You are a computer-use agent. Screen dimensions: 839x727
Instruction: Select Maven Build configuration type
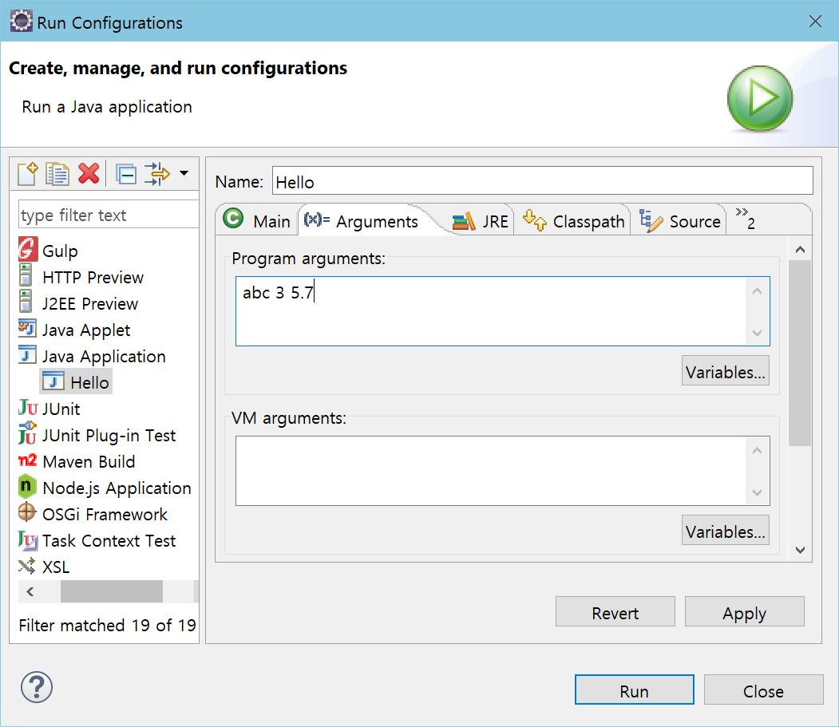tap(77, 461)
